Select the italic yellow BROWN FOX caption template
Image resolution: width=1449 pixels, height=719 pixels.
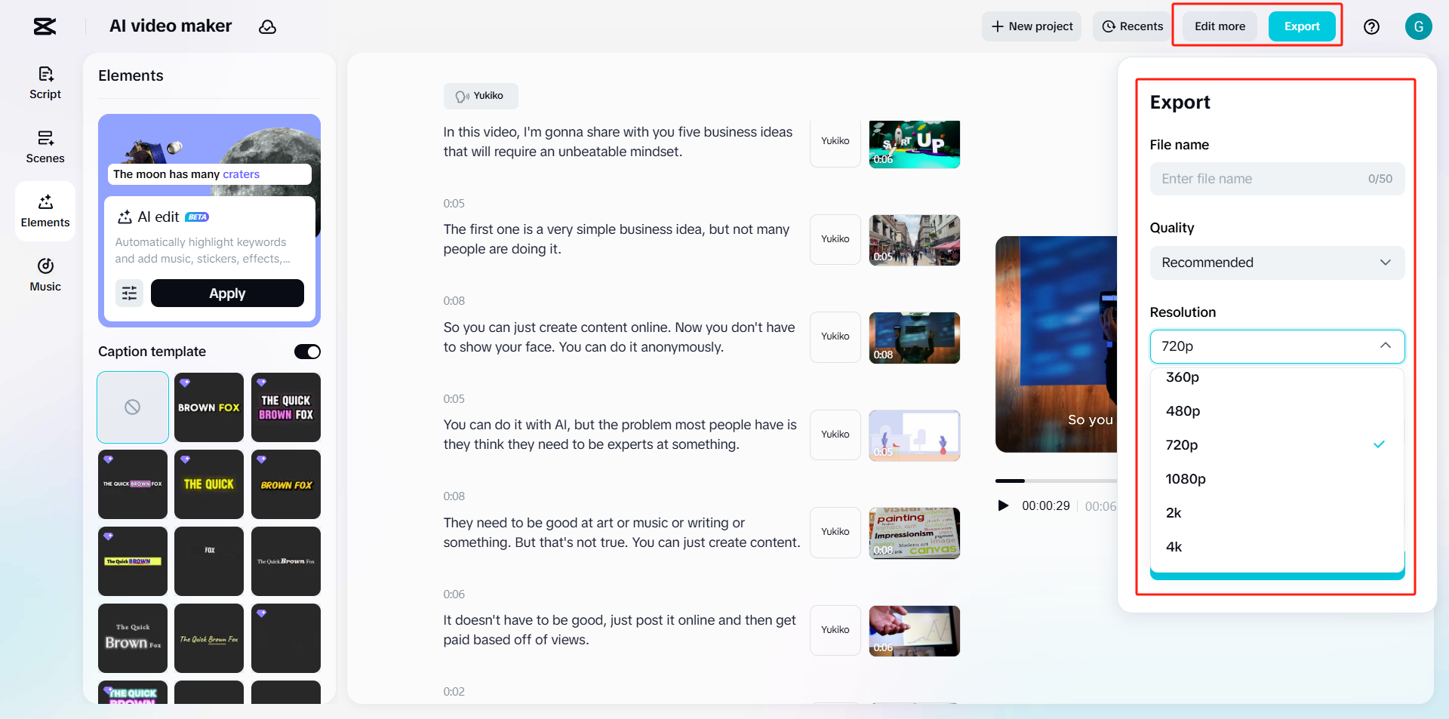point(286,484)
